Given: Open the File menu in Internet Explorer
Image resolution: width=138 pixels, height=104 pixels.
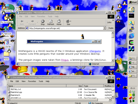Looking at the screenshot, I should pyautogui.click(x=21, y=16).
